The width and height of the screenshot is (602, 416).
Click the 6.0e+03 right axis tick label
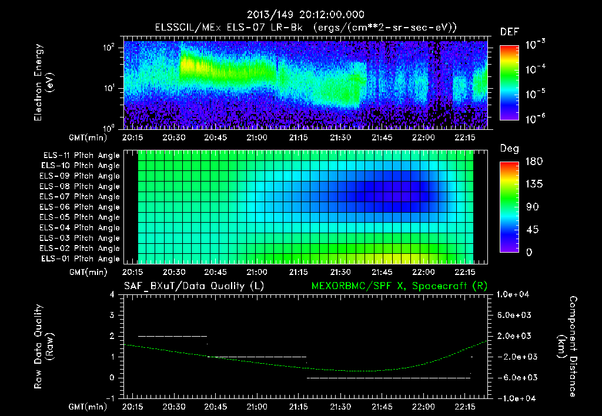click(514, 316)
